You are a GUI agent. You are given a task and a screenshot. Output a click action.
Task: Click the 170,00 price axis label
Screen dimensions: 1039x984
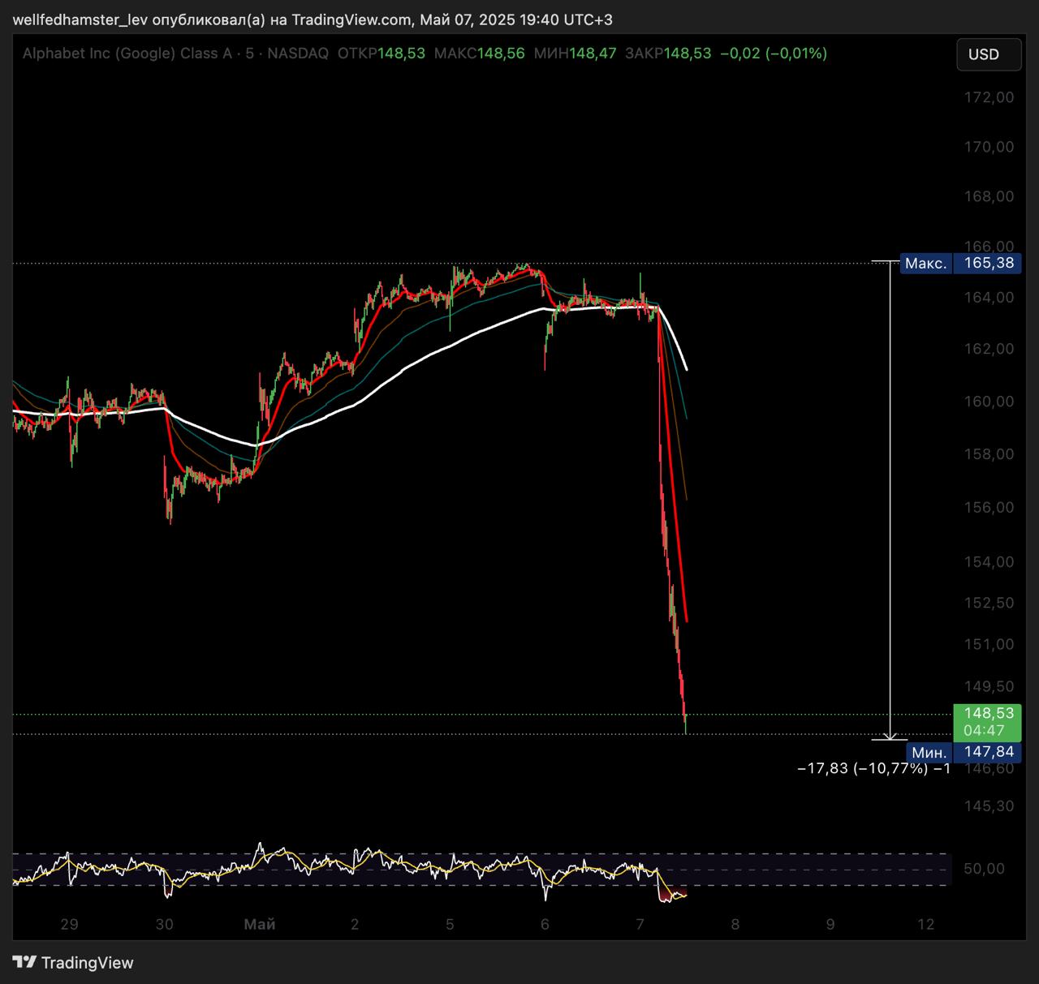click(989, 147)
